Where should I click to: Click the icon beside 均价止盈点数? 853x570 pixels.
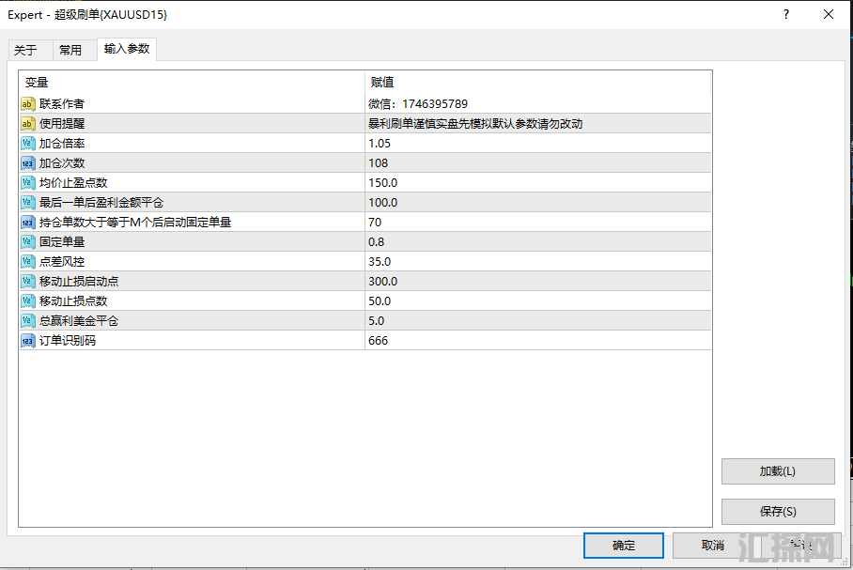pos(28,183)
